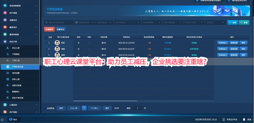Screen dimensions: 254x123
Task: Click 抑郁症 in row 1
Action: click(x=194, y=43)
